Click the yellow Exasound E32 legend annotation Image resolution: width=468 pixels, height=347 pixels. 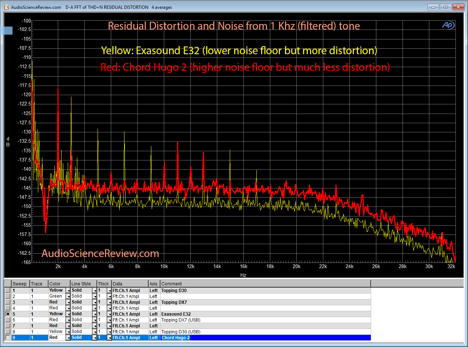click(239, 51)
